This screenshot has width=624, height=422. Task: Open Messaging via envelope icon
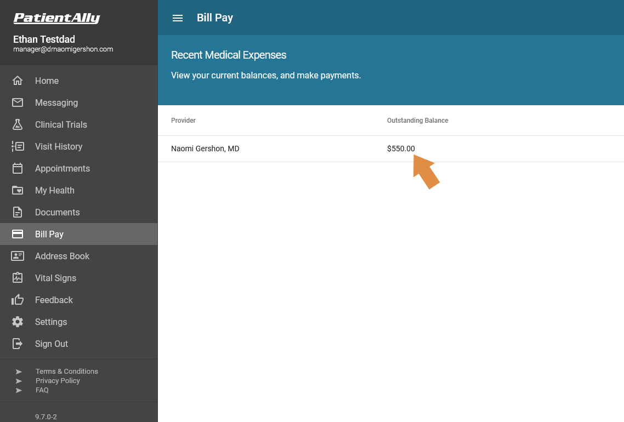click(17, 102)
